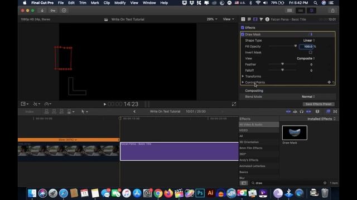Viewport: 357px width, 200px height.
Task: Open the viewer zoom 29% dropdown
Action: tap(212, 19)
